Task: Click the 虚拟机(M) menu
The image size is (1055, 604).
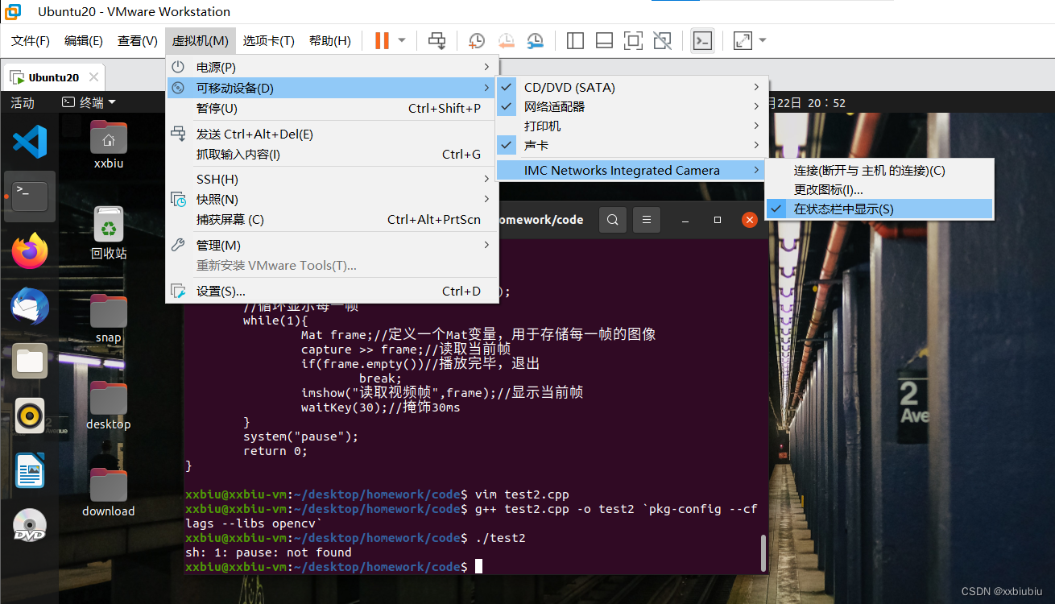Action: coord(201,40)
